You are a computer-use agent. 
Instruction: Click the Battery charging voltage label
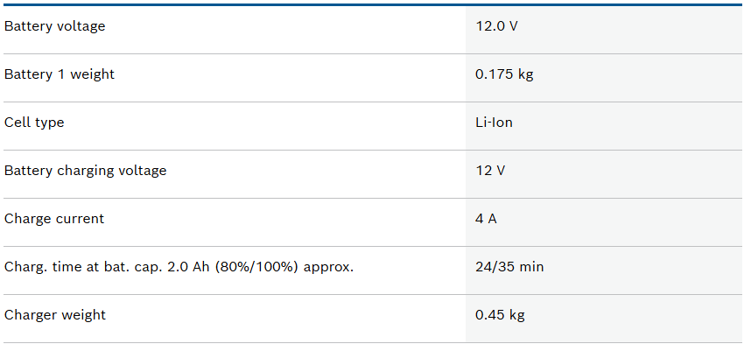(86, 171)
